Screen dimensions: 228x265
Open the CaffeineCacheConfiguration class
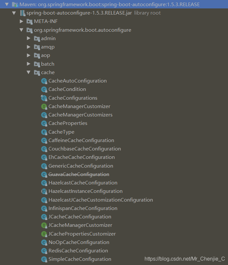pos(81,140)
